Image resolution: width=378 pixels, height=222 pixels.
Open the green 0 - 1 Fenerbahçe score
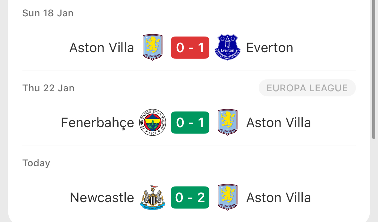(190, 122)
